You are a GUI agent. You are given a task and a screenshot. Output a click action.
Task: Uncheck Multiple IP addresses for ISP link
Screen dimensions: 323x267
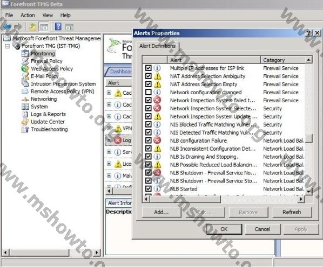pyautogui.click(x=149, y=68)
